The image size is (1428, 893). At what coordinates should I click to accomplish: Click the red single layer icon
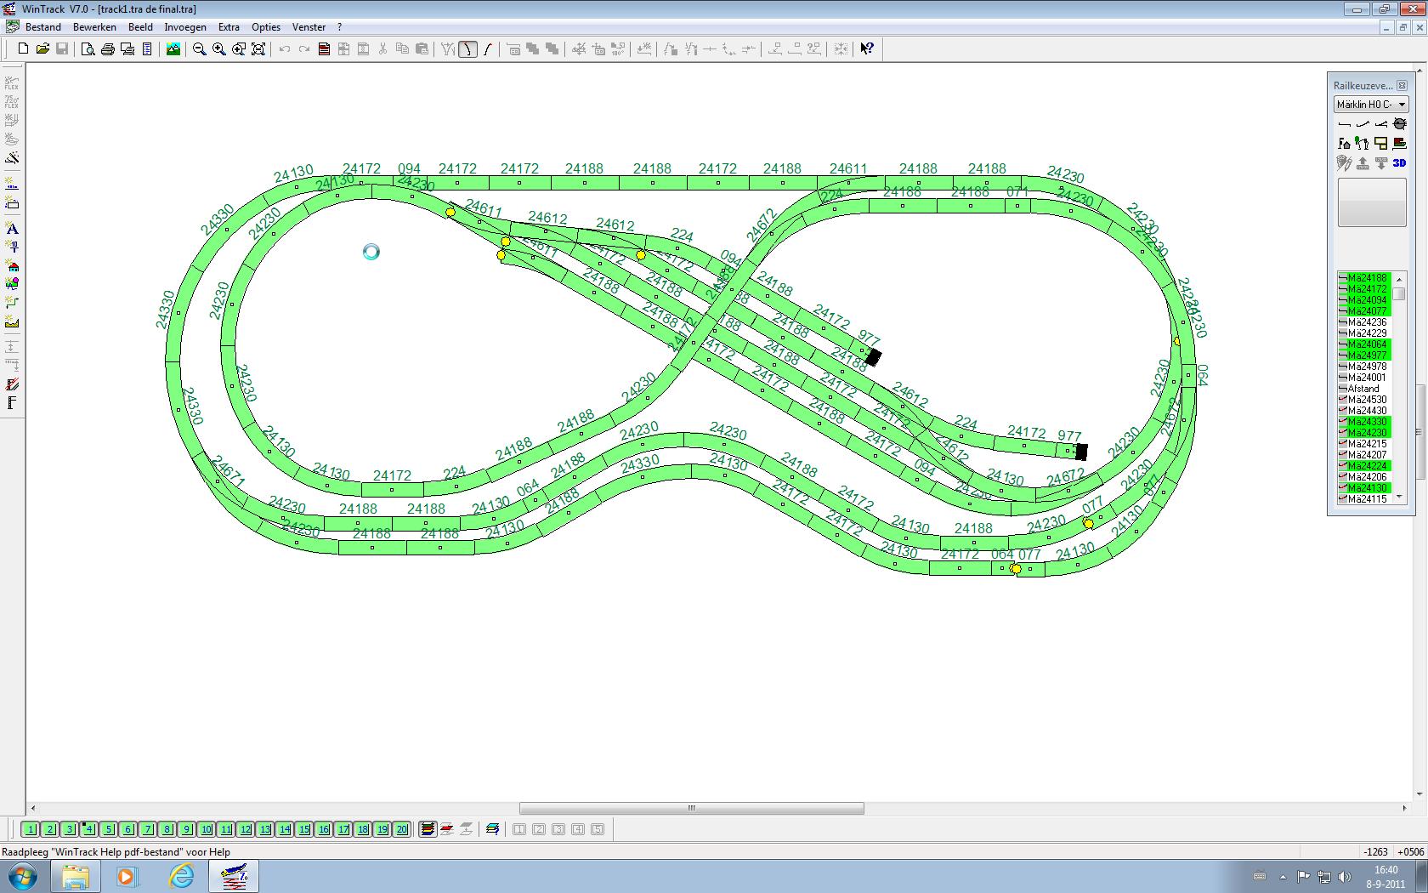click(x=447, y=829)
